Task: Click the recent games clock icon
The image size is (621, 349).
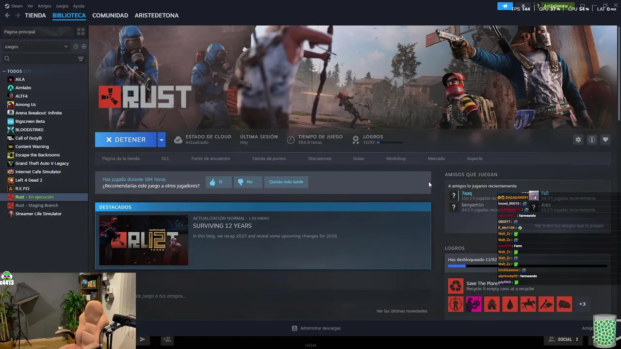Action: coord(76,47)
